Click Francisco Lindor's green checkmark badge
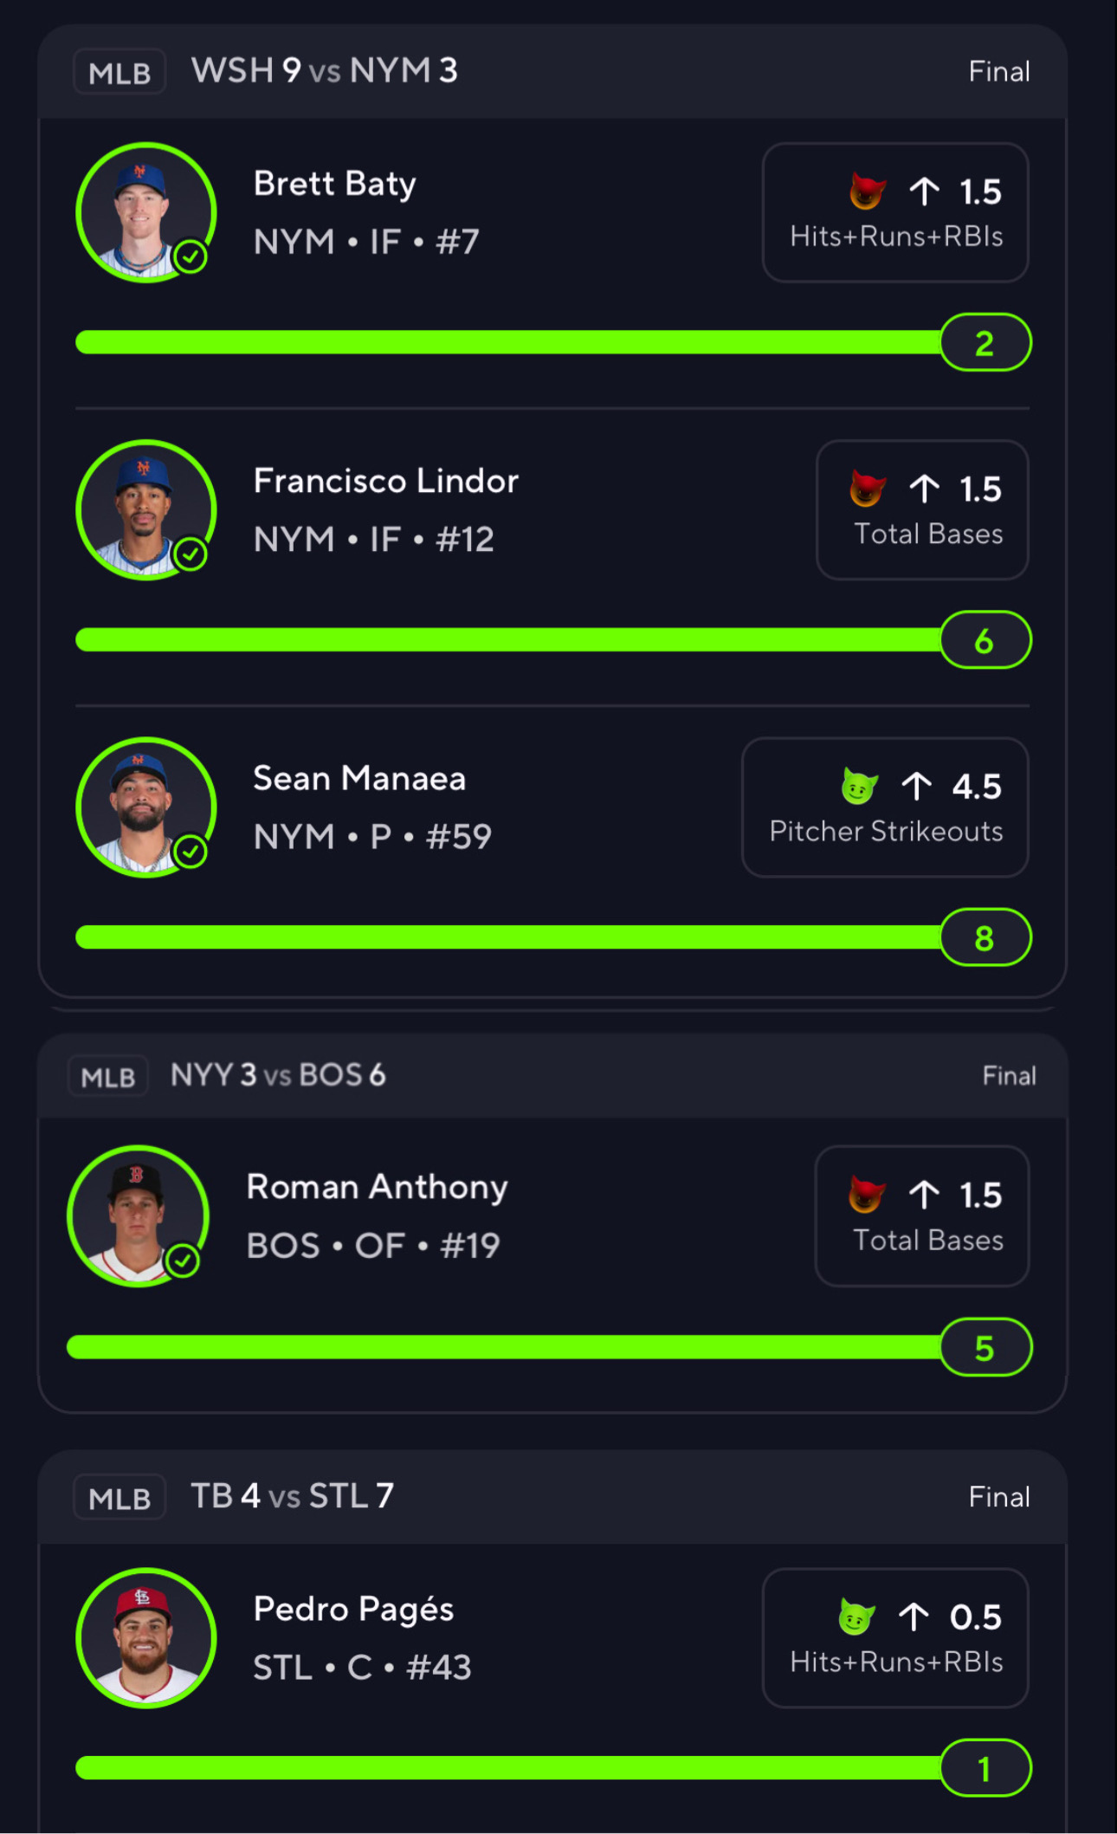Screen dimensions: 1117x1834 [190, 554]
